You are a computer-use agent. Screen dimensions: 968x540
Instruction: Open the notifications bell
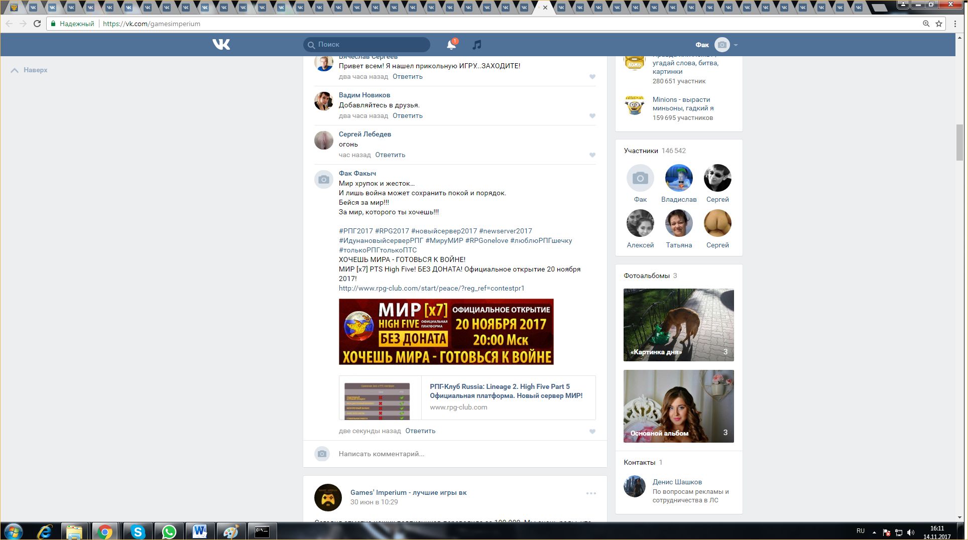tap(451, 45)
